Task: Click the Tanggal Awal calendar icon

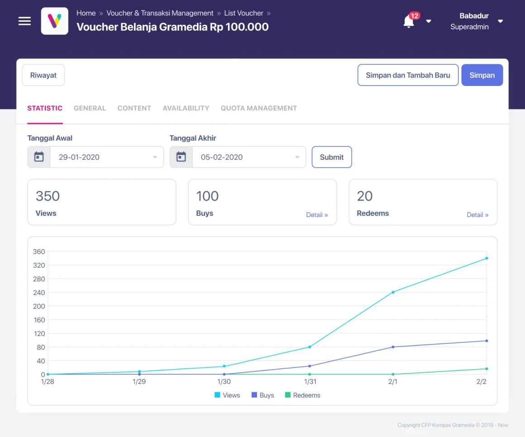Action: point(39,157)
